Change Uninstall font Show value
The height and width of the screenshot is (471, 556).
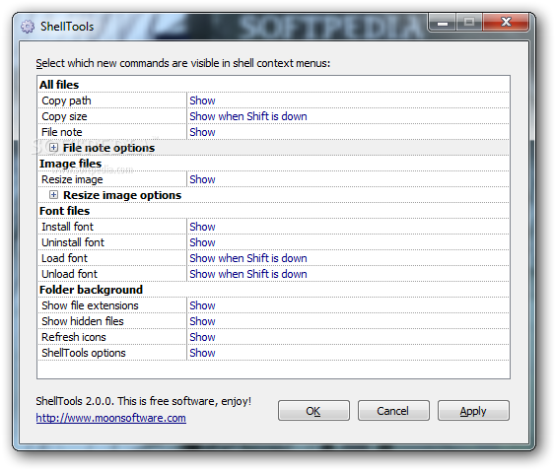pos(202,242)
